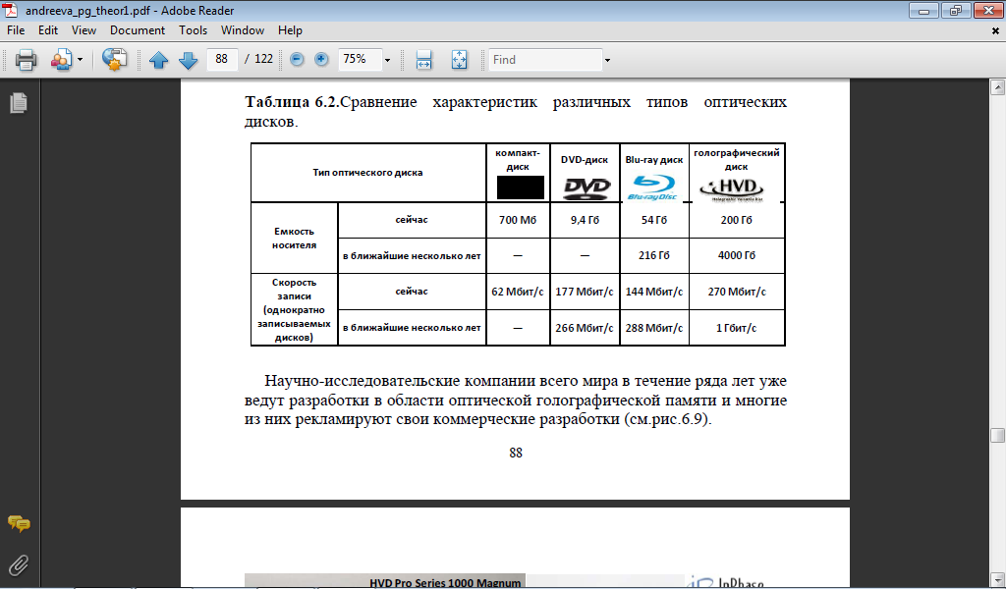Click the '266 Мбит/с' table cell
Image resolution: width=1006 pixels, height=589 pixels.
585,328
